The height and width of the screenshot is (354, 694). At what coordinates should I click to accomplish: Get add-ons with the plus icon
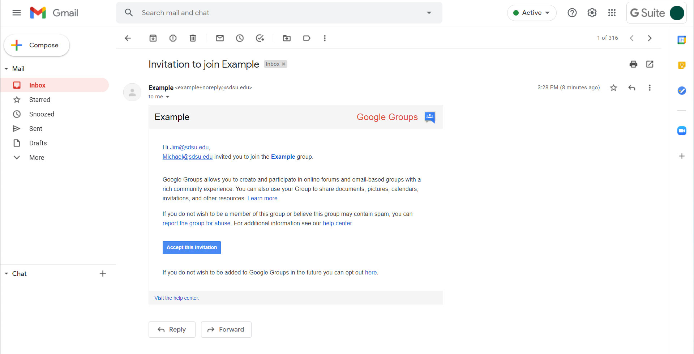682,156
